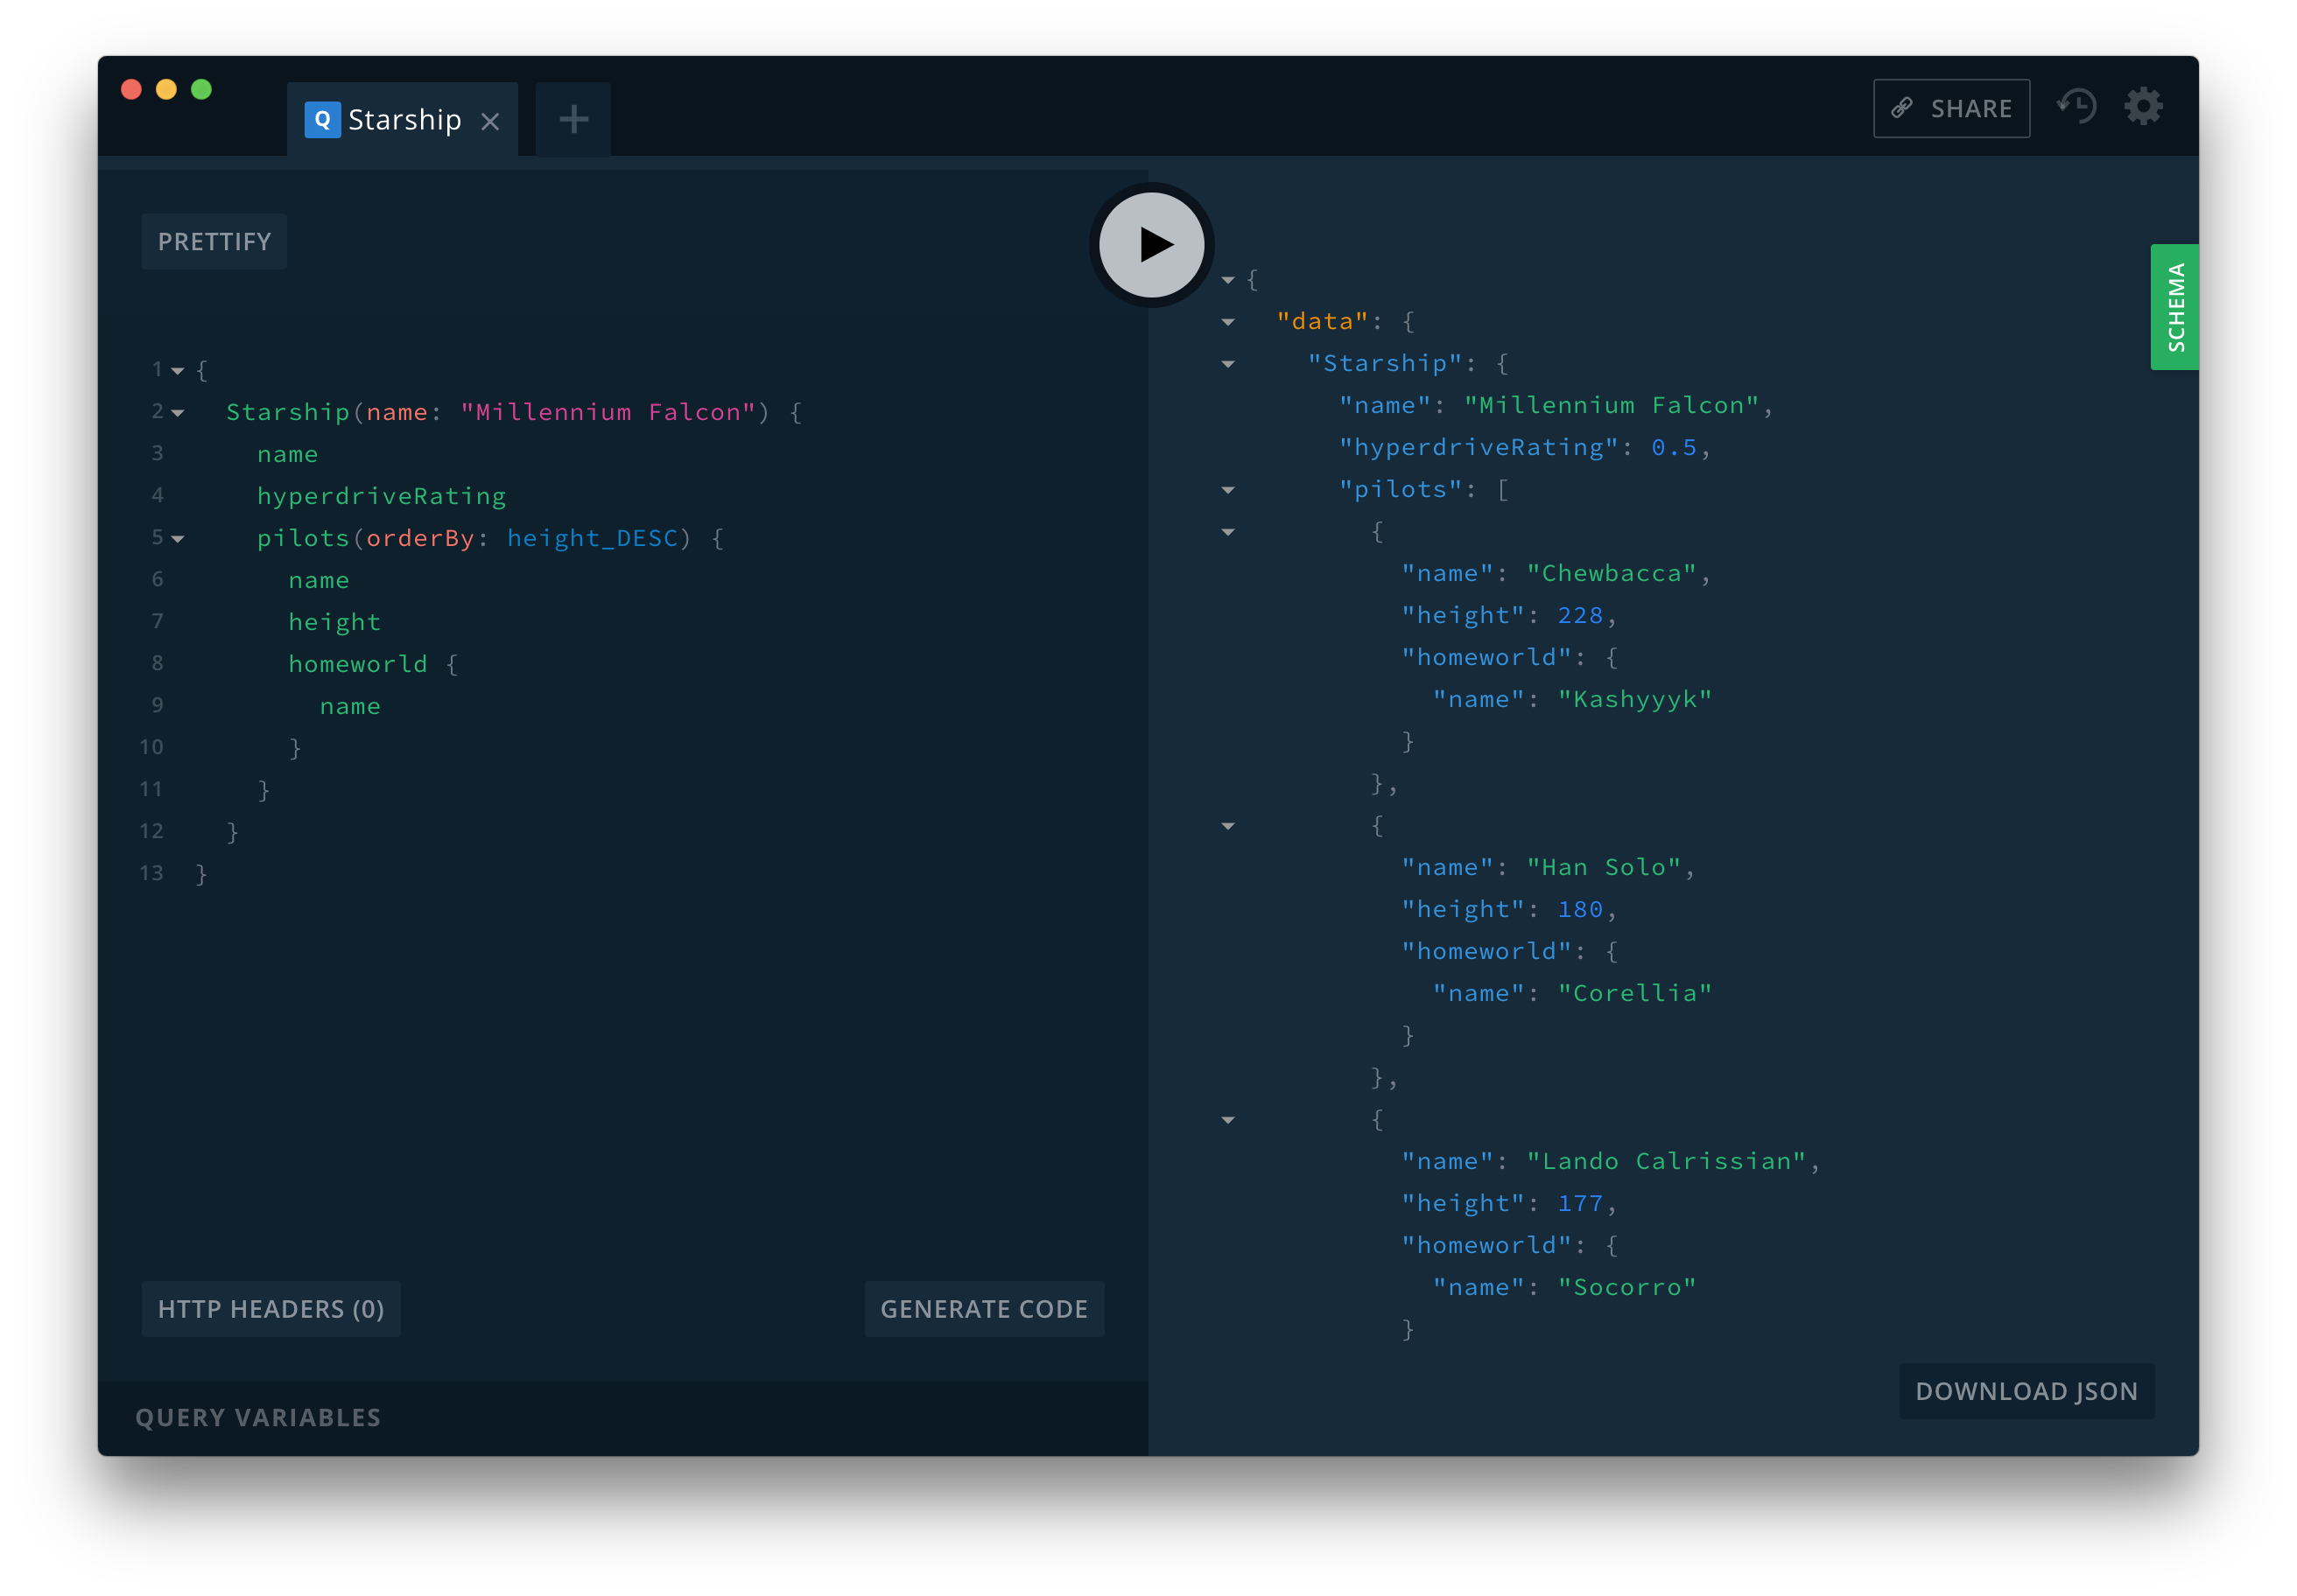Screen dimensions: 2297x1596
Task: Open the green SCHEMA side panel
Action: point(2174,307)
